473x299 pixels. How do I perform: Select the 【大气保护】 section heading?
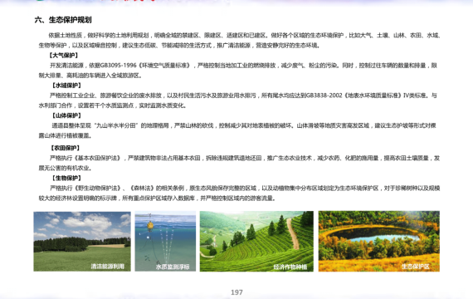pos(64,56)
